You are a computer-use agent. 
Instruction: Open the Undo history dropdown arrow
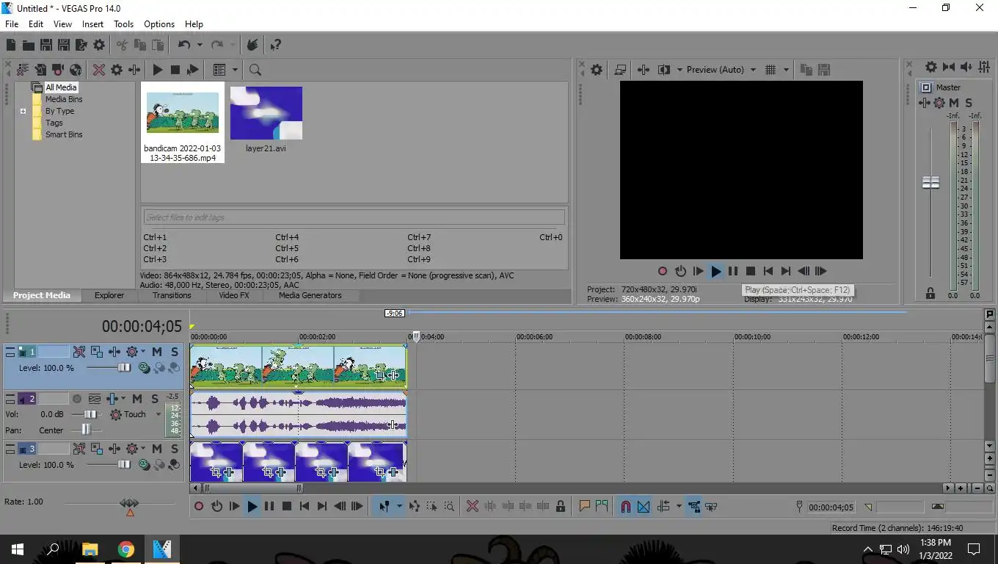point(200,45)
